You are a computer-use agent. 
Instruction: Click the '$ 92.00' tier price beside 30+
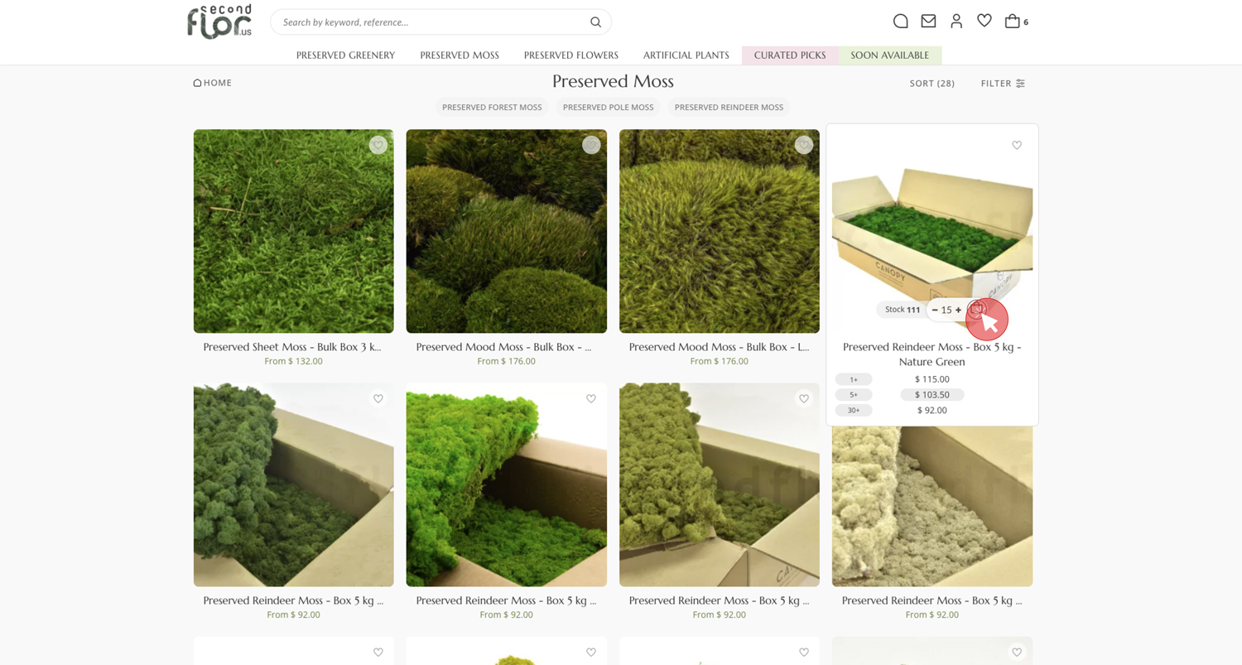click(932, 411)
